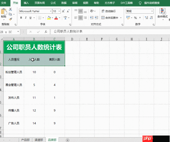Decrease decimal places icon
Viewport: 170px width, 142px height.
click(x=151, y=18)
